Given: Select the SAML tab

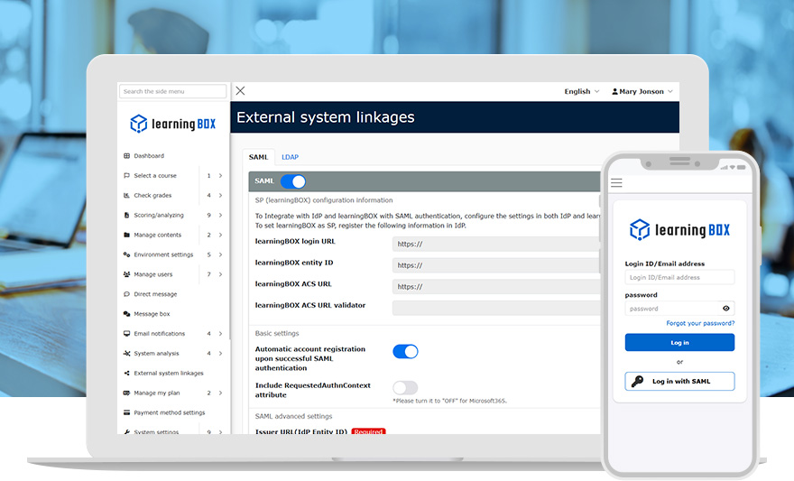Looking at the screenshot, I should [x=258, y=157].
